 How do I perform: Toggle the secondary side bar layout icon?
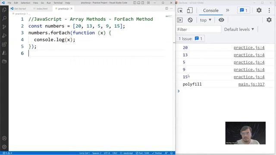point(143,3)
